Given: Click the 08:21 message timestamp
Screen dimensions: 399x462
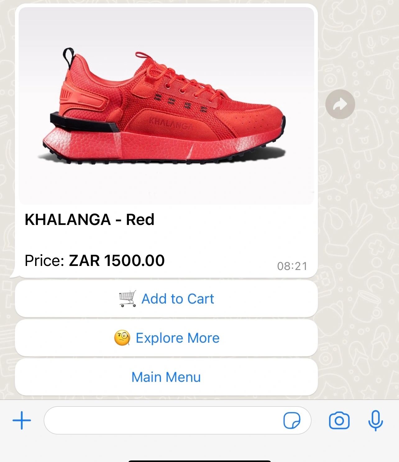Looking at the screenshot, I should point(292,266).
